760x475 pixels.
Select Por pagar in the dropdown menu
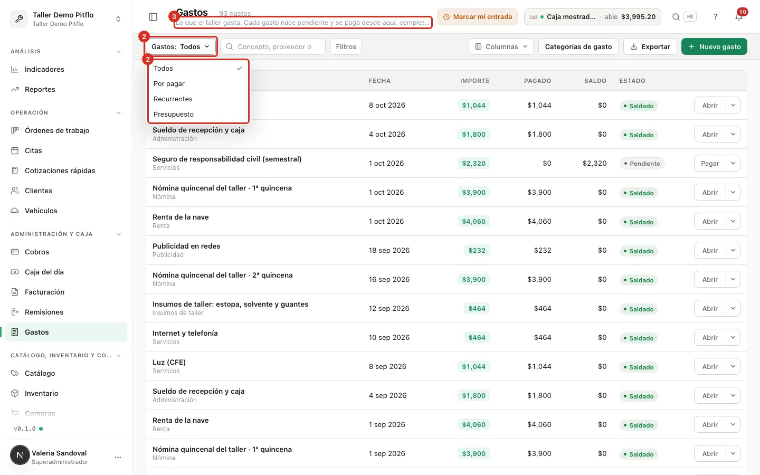[198, 83]
